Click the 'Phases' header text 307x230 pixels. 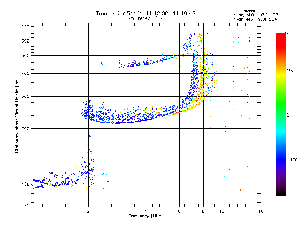point(248,11)
